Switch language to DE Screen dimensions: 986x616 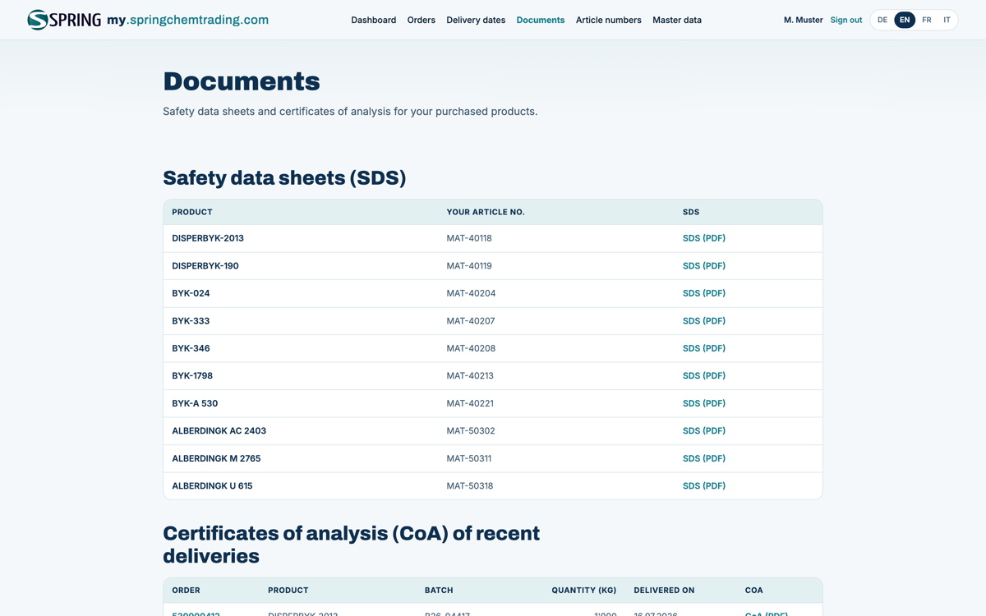coord(882,20)
